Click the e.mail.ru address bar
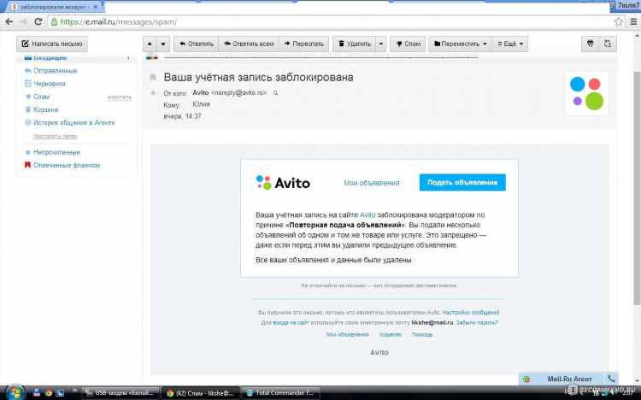The width and height of the screenshot is (641, 400). coord(331,21)
